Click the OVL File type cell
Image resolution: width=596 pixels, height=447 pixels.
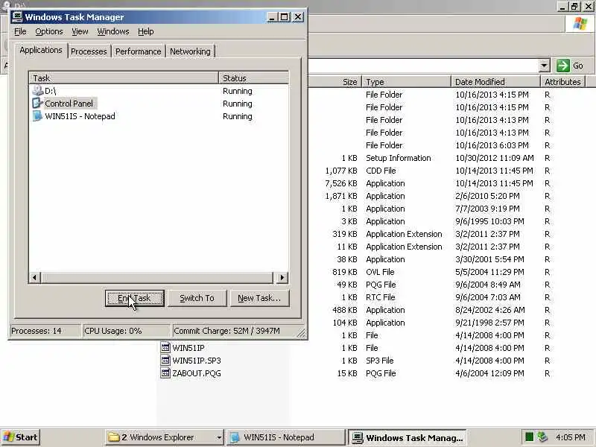pos(380,272)
